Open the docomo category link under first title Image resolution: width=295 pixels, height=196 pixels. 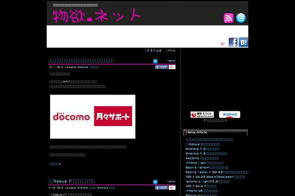click(x=83, y=67)
